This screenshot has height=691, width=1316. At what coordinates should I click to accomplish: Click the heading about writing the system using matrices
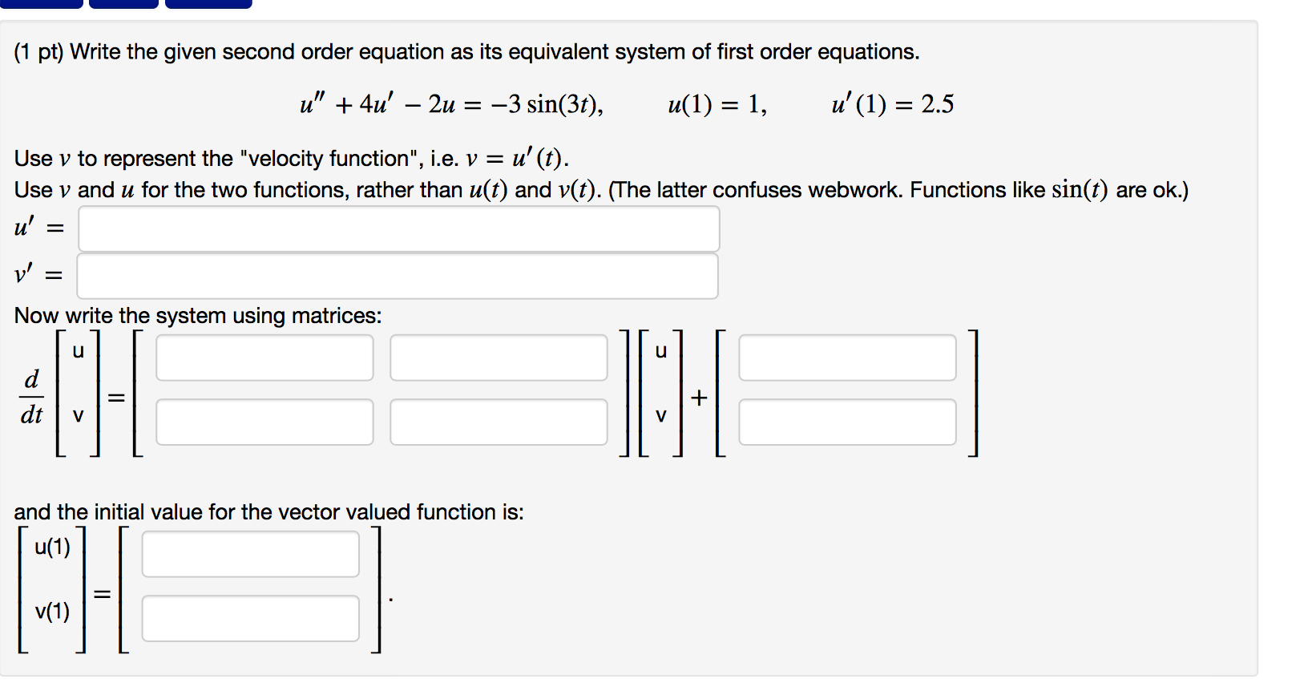click(197, 316)
